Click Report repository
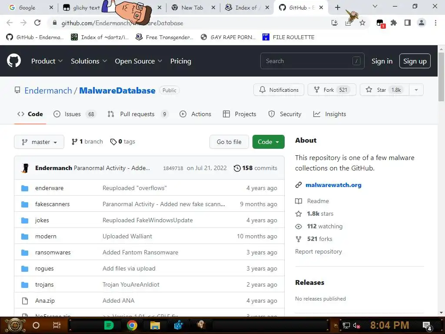This screenshot has width=445, height=334. (x=319, y=252)
